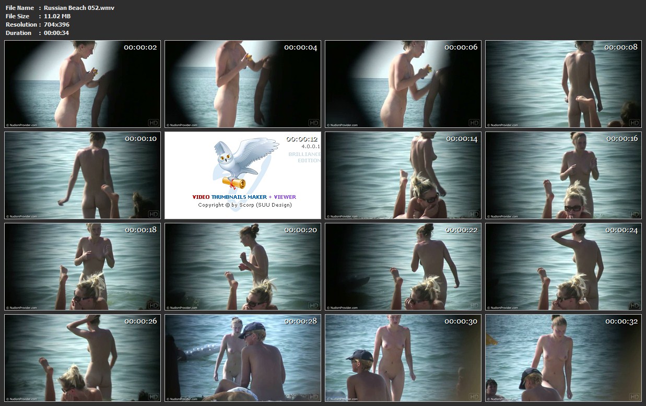Select the thumbnail stamped 00:00:14
Image resolution: width=646 pixels, height=406 pixels.
coord(403,175)
